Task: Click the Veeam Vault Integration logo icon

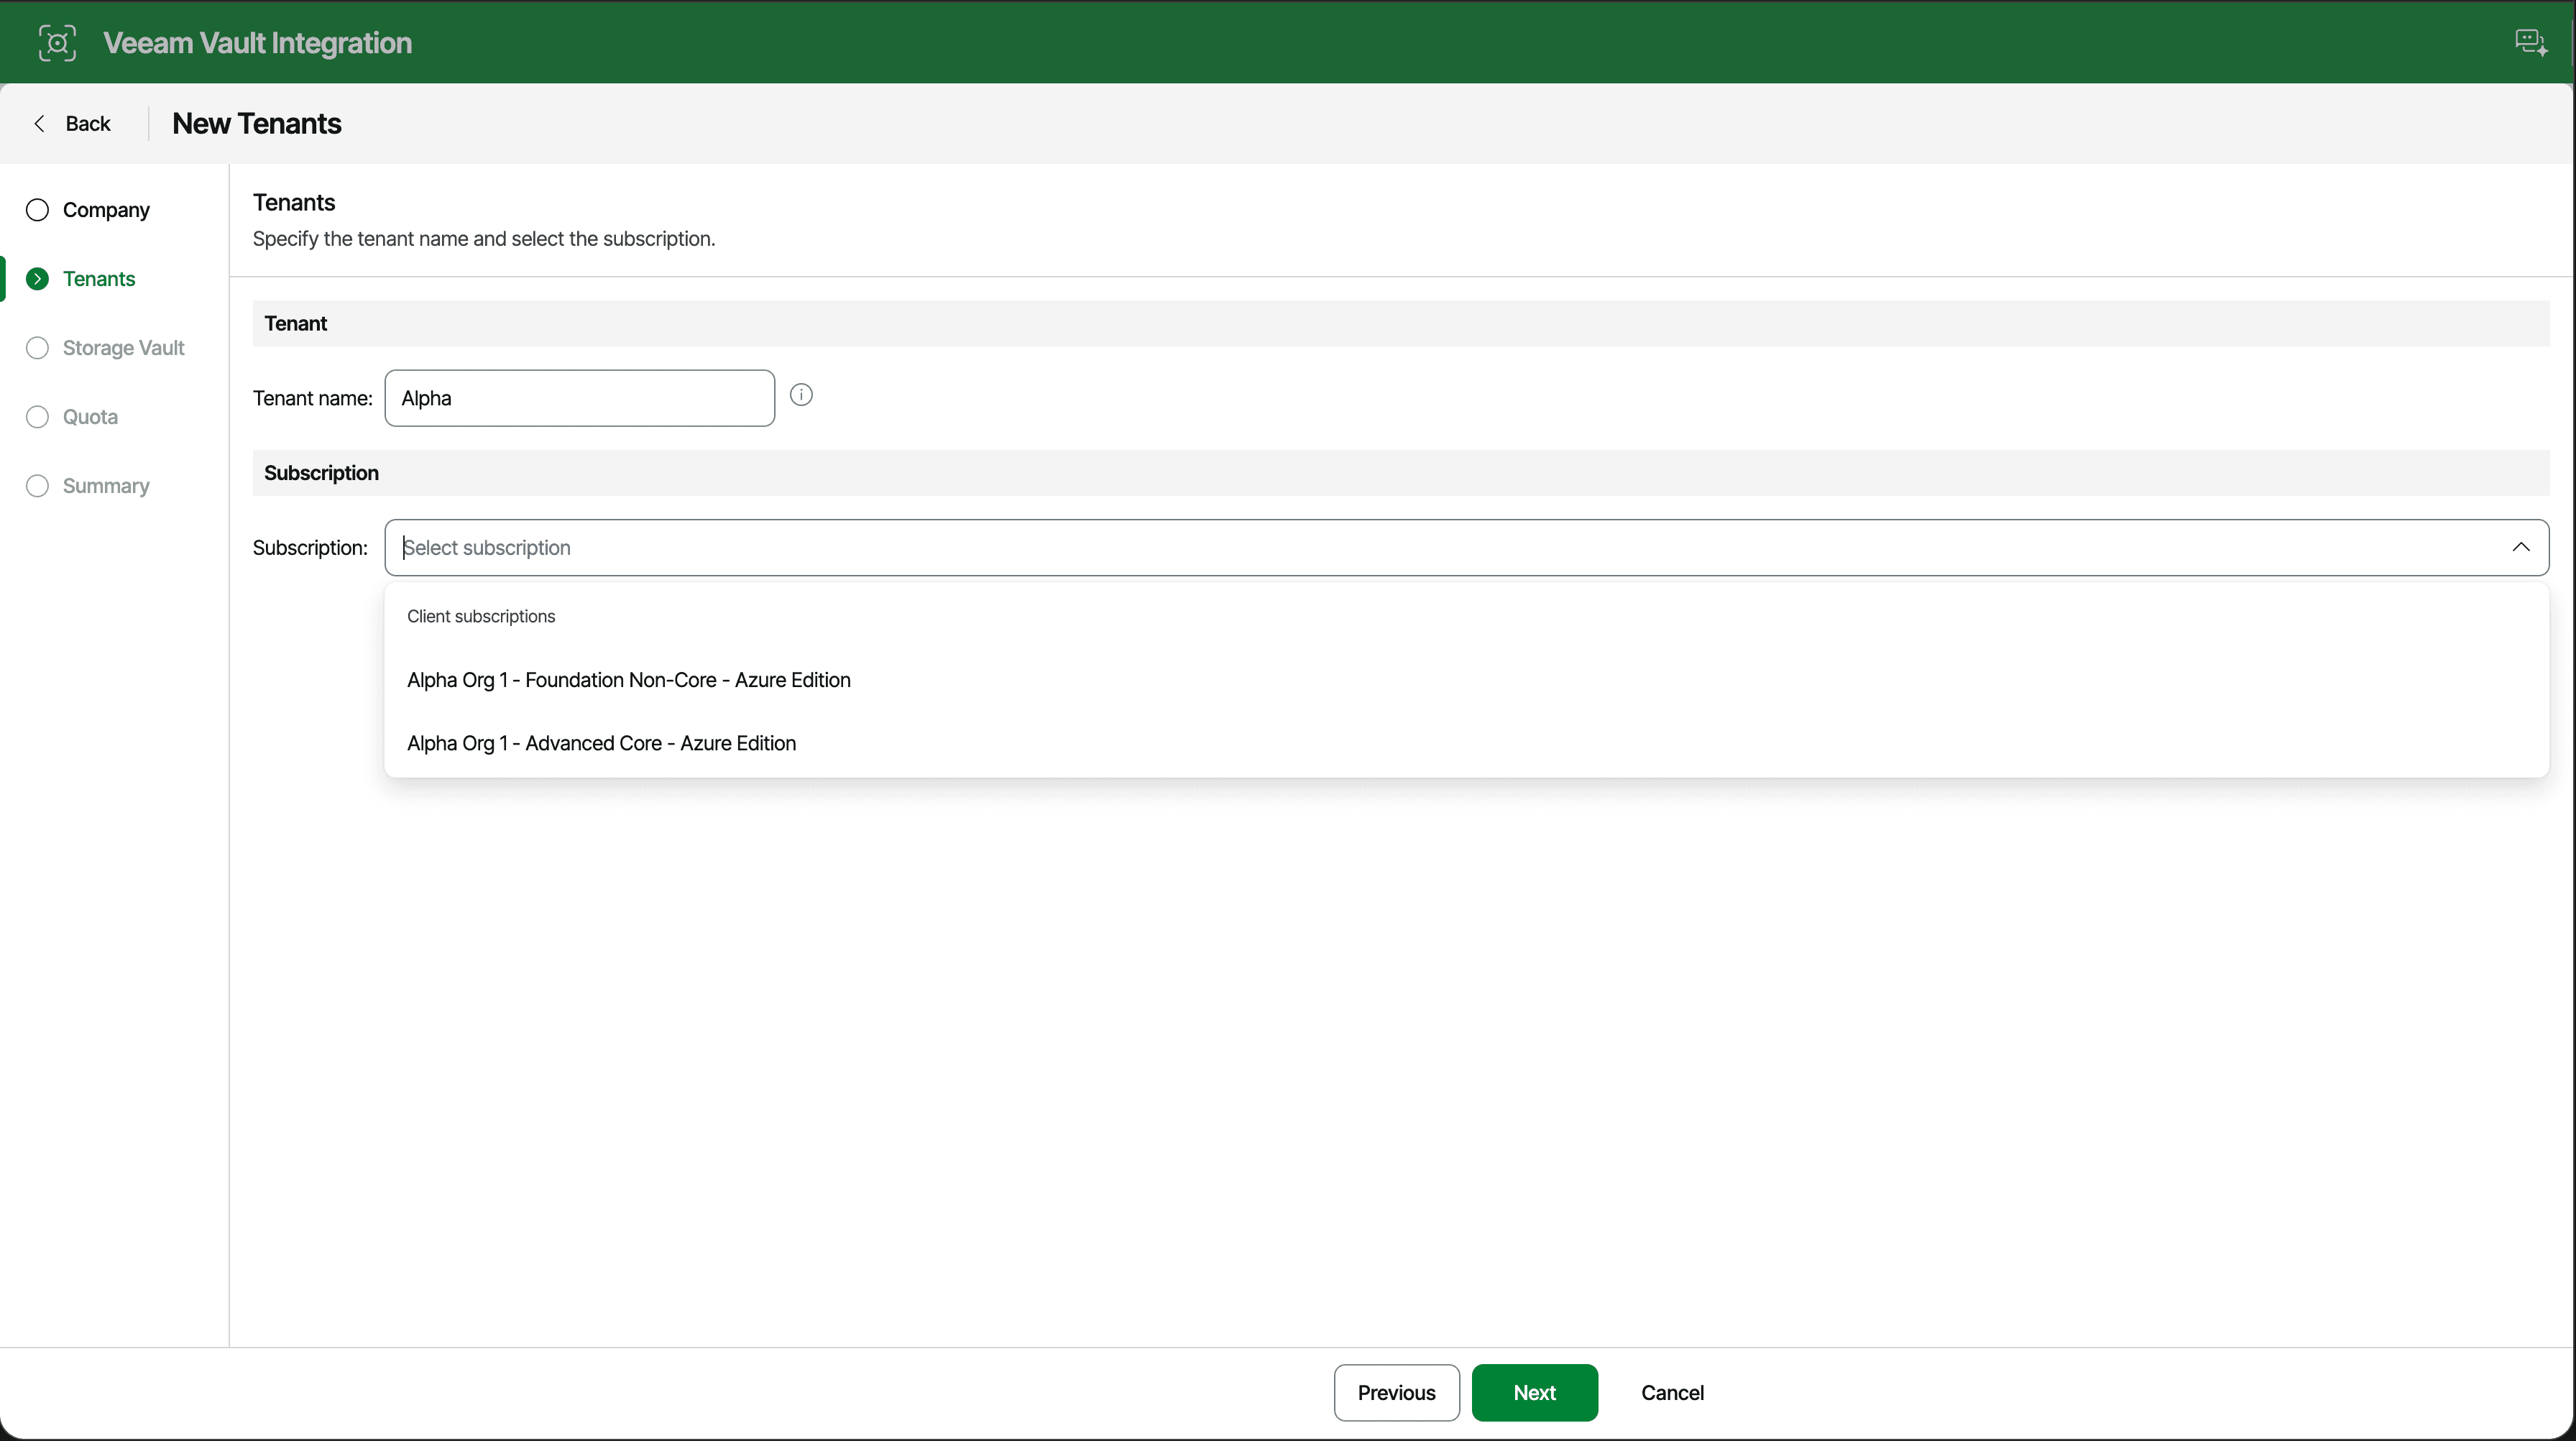Action: click(x=57, y=43)
